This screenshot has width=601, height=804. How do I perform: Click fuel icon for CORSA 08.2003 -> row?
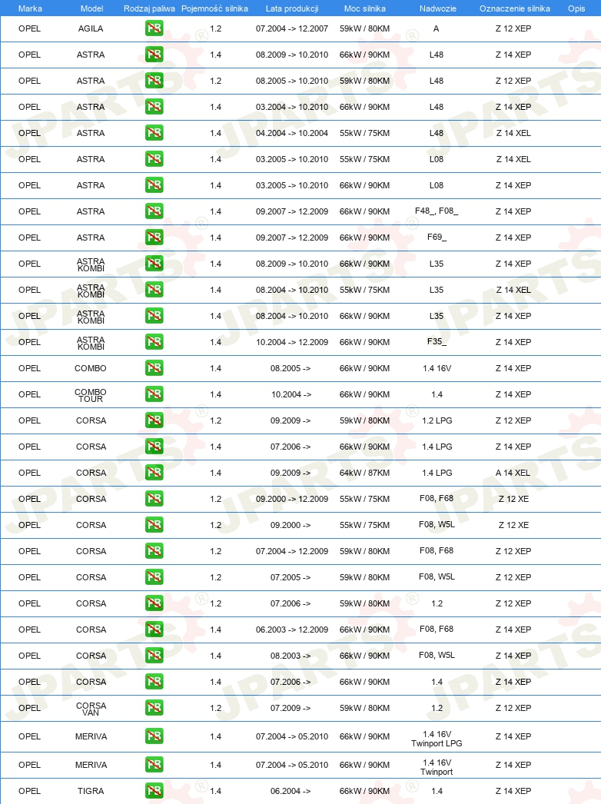[x=154, y=656]
